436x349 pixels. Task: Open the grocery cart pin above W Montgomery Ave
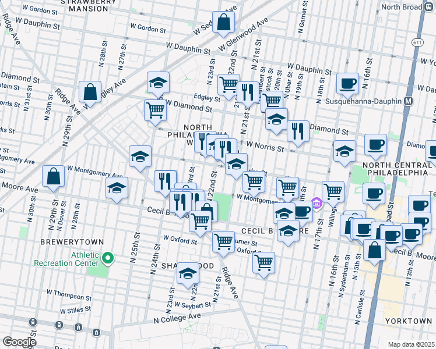[254, 183]
